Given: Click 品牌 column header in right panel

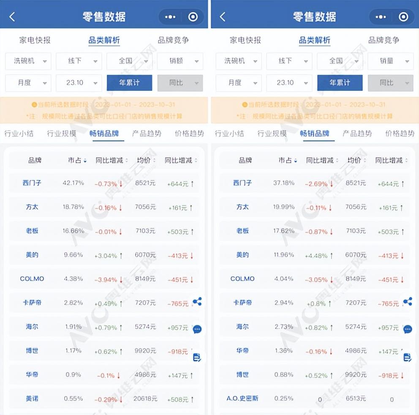Looking at the screenshot, I should [245, 161].
